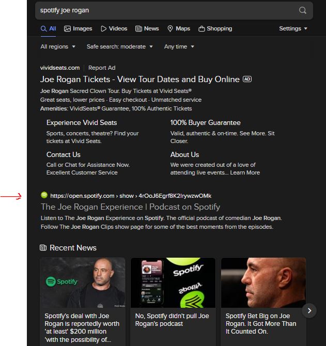The image size is (326, 346).
Task: Click the Recent News heading
Action: click(73, 247)
